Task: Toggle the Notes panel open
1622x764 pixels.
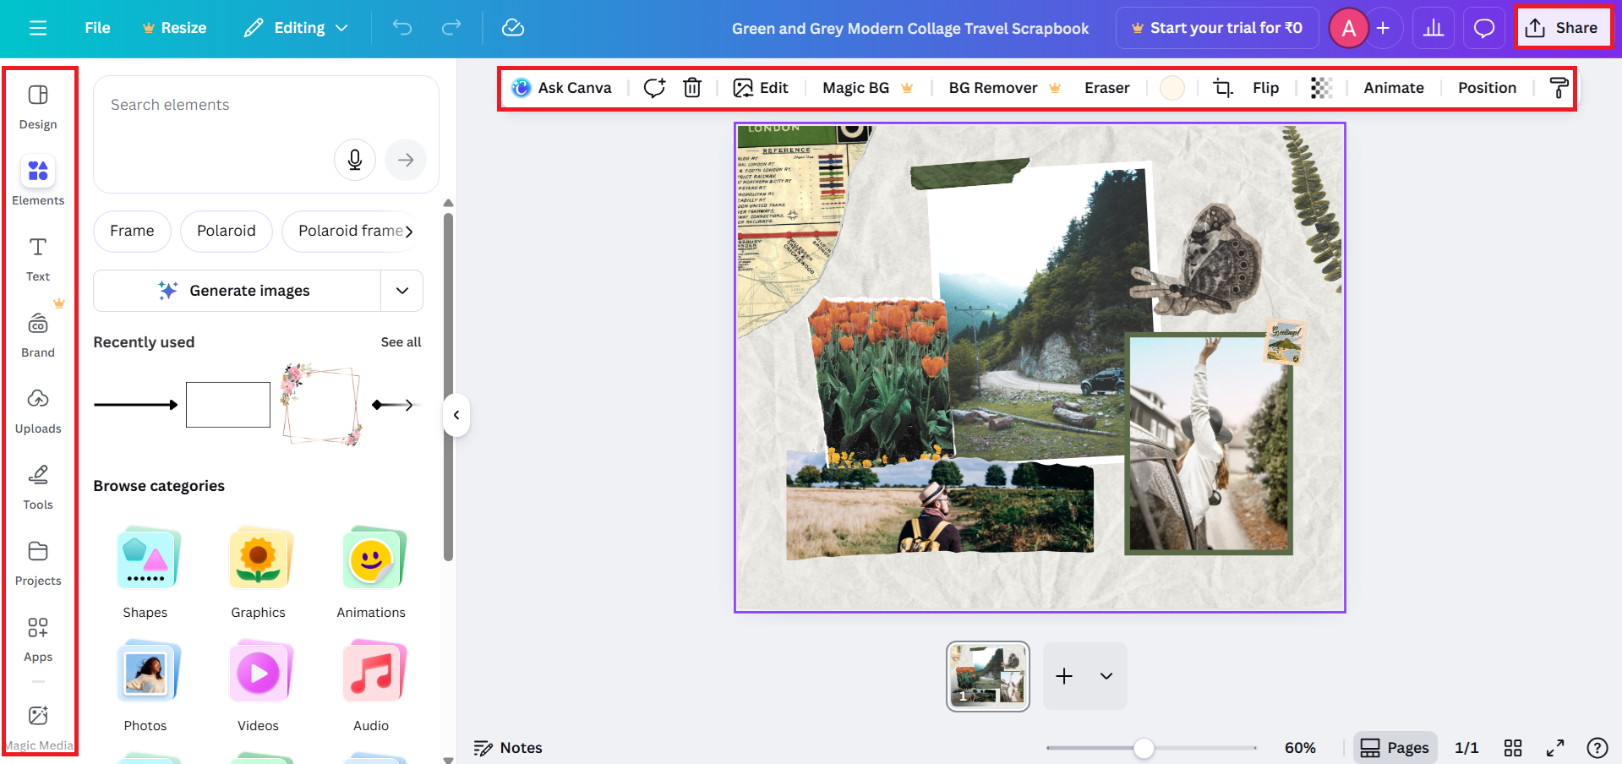Action: pos(507,747)
